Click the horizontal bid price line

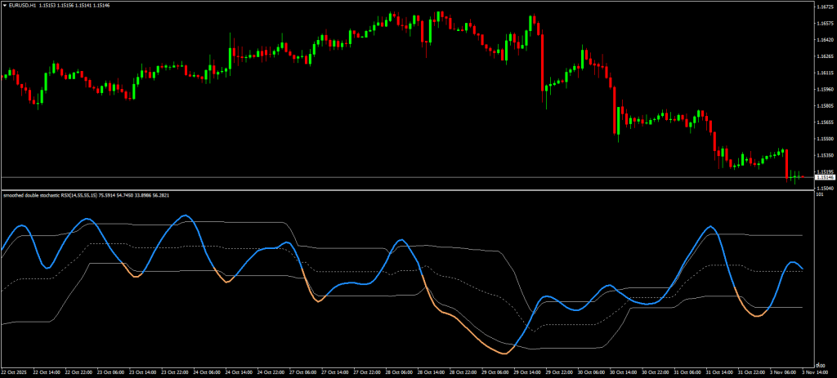[327, 177]
